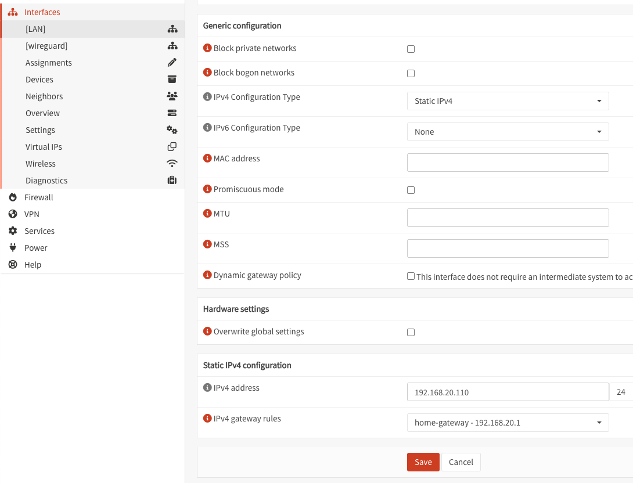Click the Diagnostics medkit icon

click(x=172, y=181)
